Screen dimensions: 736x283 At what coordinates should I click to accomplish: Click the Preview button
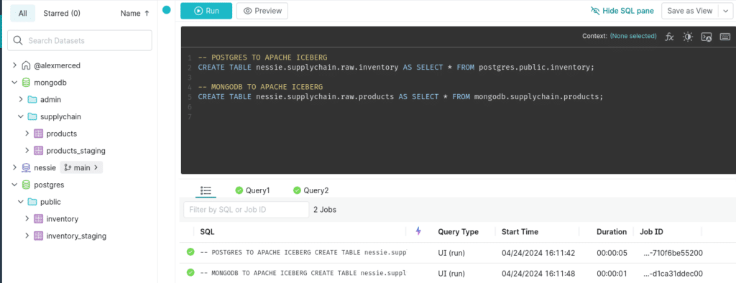point(262,11)
